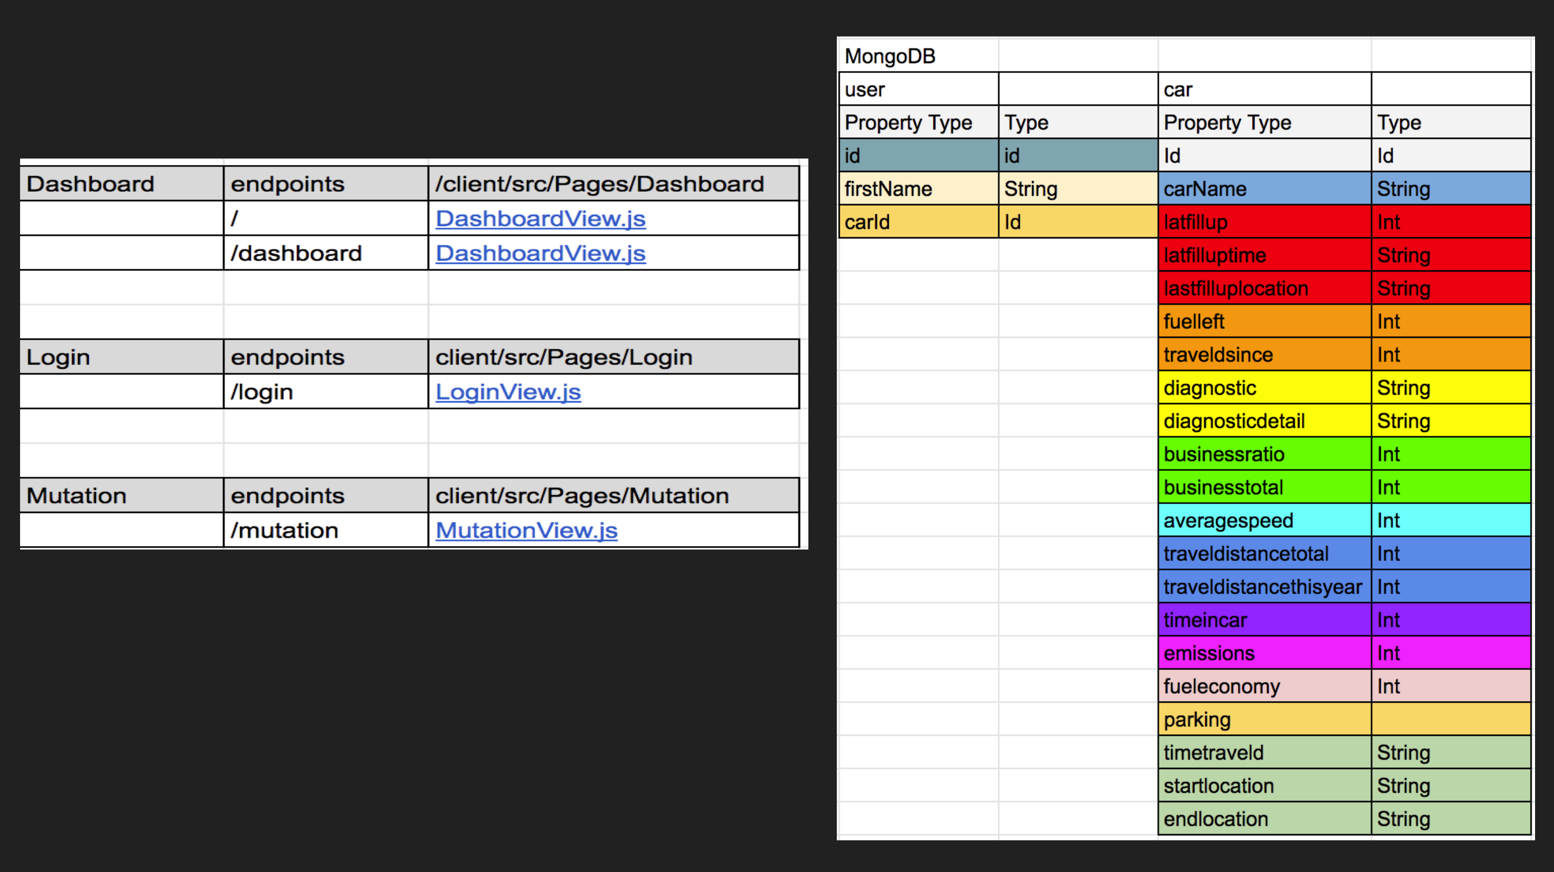
Task: Select the traveldistancetotal cell
Action: (x=1265, y=554)
